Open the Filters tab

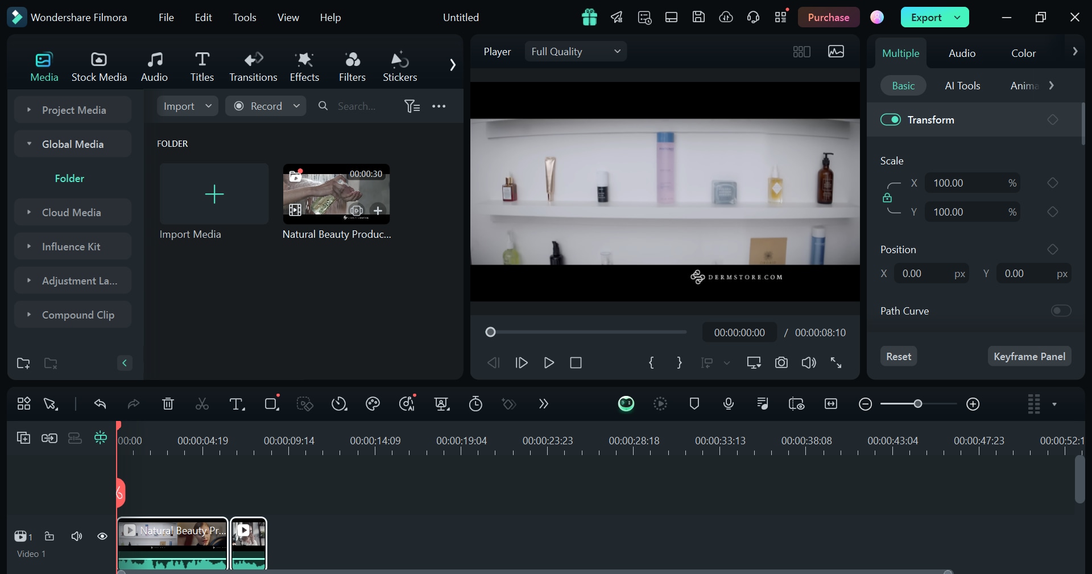click(x=352, y=67)
